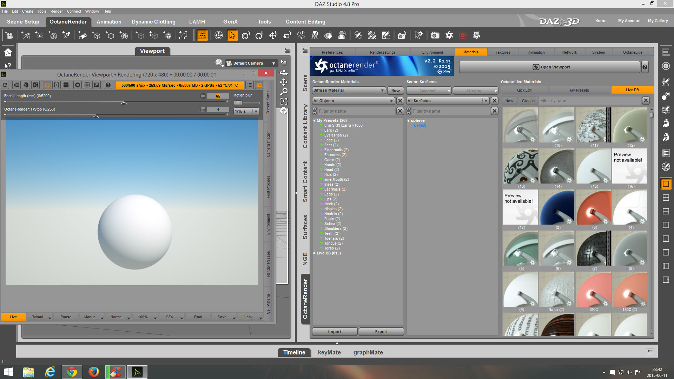Click the viewport zoom magnifier icon
674x379 pixels.
(284, 92)
